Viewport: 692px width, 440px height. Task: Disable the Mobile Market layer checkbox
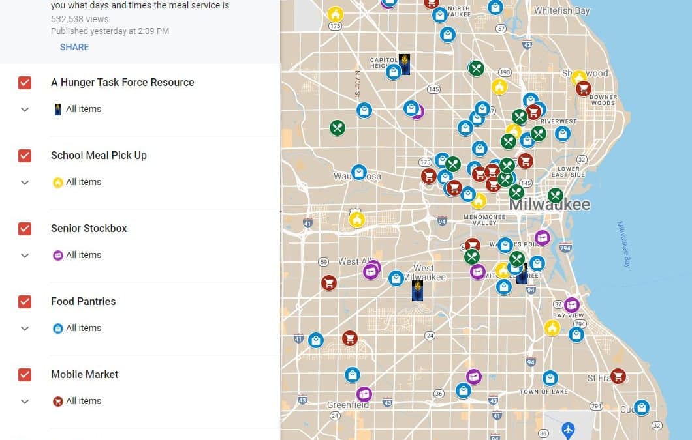pos(25,375)
